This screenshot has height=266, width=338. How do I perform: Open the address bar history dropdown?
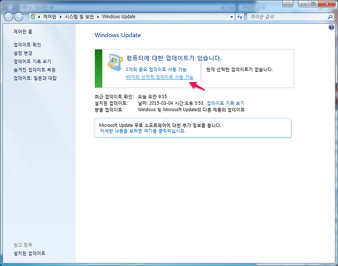click(231, 17)
